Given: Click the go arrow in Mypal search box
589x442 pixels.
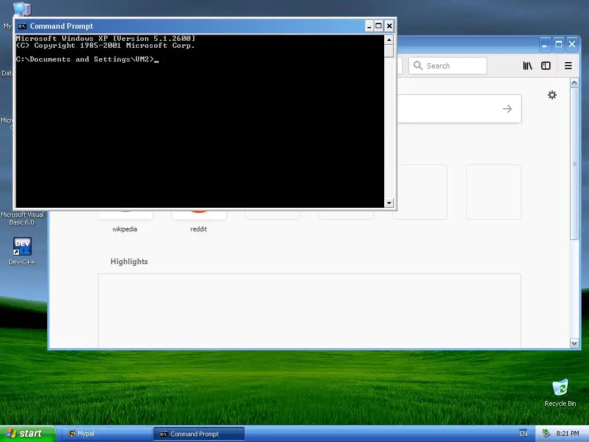Looking at the screenshot, I should [507, 109].
